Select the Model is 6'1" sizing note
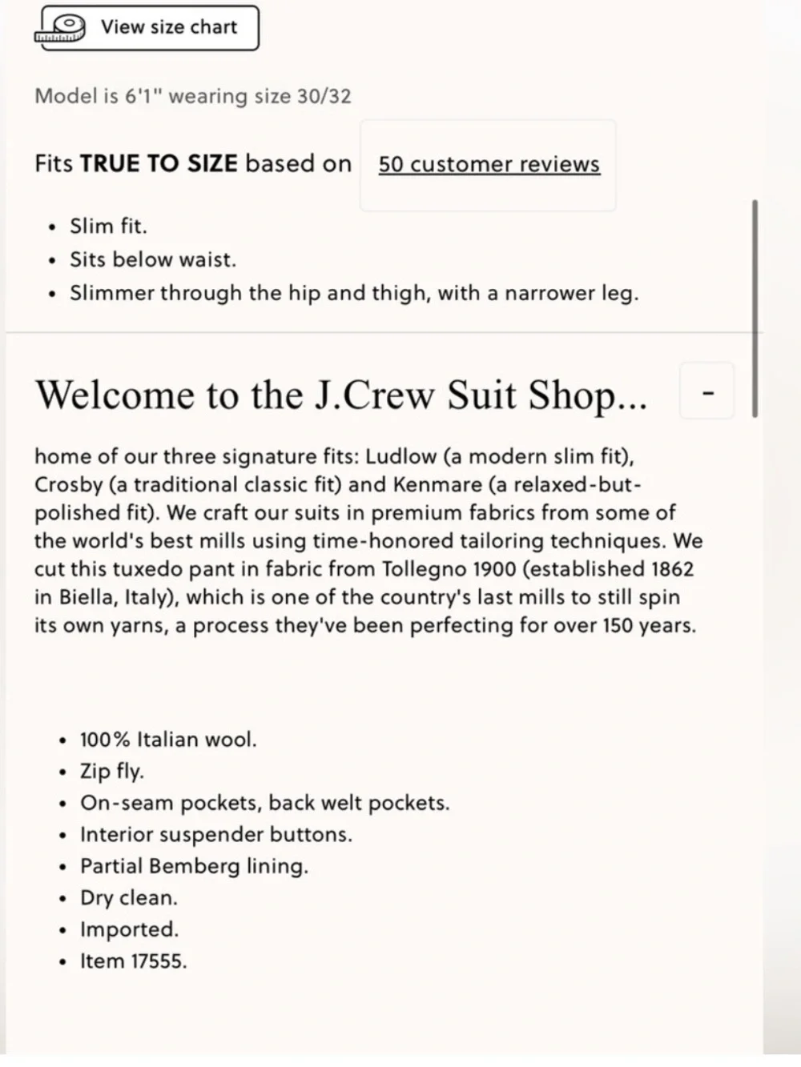 pos(193,96)
